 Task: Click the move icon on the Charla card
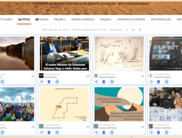click(96, 132)
